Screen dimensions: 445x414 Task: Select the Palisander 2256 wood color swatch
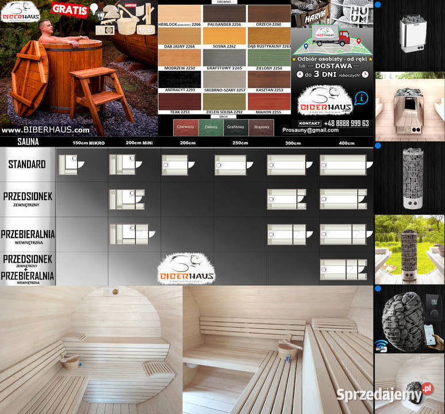[x=224, y=16]
